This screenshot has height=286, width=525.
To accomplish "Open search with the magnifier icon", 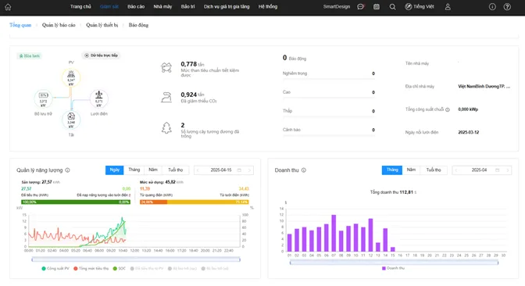I will [x=392, y=7].
